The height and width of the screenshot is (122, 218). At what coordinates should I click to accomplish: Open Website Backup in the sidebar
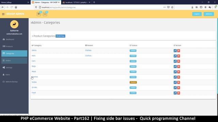tap(14, 82)
